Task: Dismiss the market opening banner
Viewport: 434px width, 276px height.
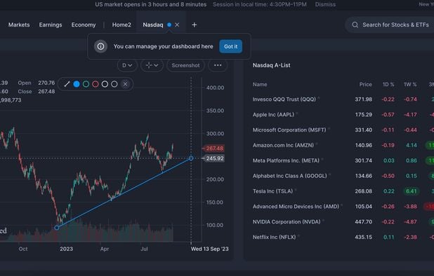Action: pyautogui.click(x=325, y=4)
